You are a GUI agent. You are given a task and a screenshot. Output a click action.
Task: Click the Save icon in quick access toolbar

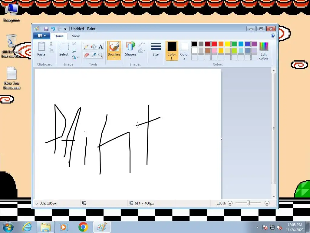(x=46, y=29)
